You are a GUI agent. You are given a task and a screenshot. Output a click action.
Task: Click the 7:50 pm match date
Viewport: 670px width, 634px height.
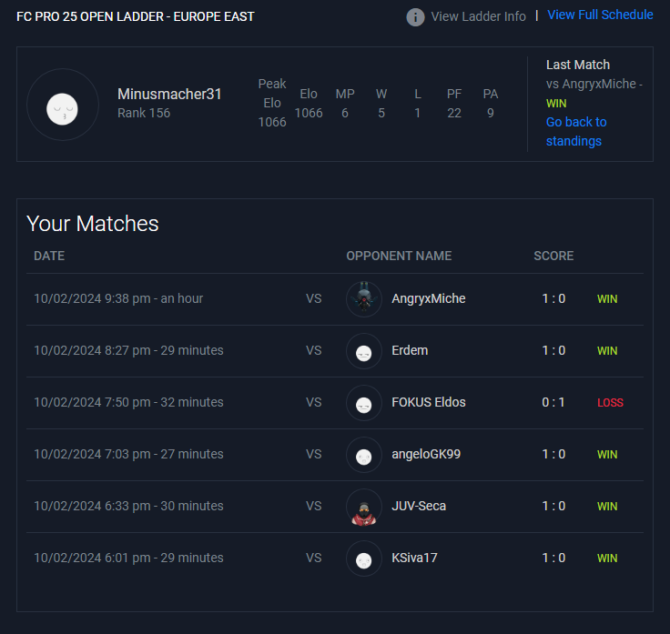[128, 402]
